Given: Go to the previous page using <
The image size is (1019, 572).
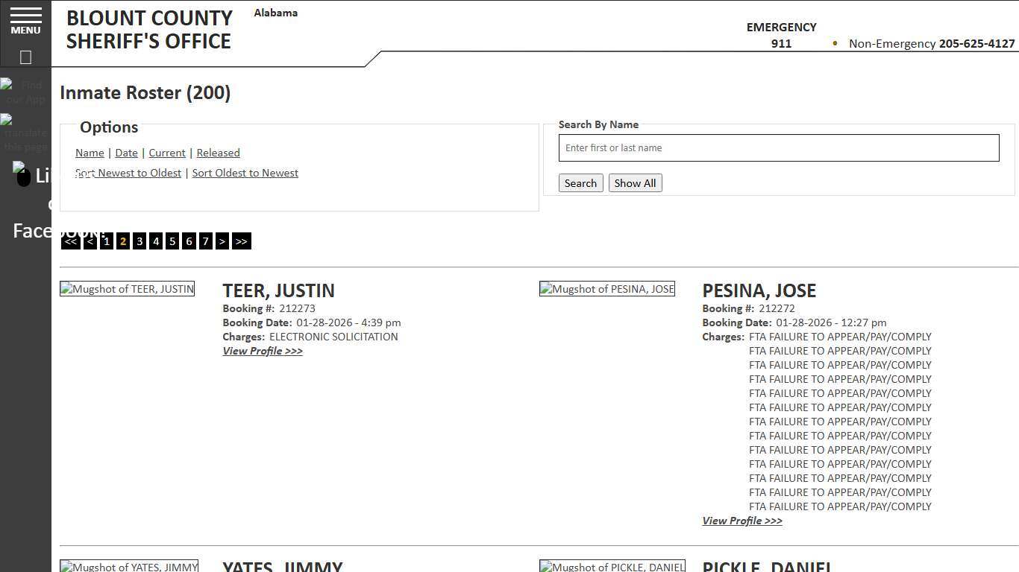Looking at the screenshot, I should click(90, 241).
